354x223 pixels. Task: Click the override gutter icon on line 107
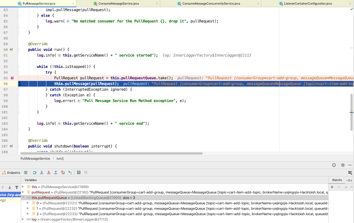tap(11, 146)
